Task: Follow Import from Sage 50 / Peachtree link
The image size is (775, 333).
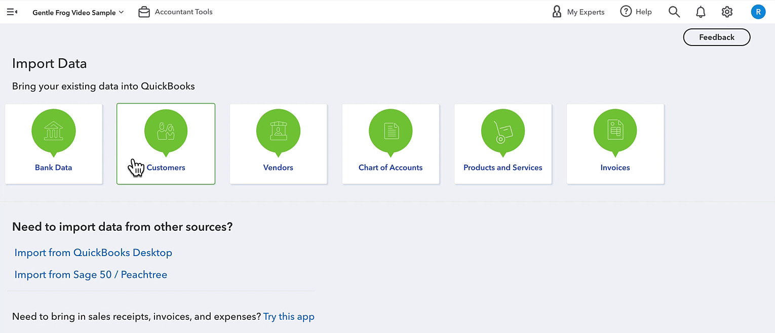Action: [x=91, y=275]
